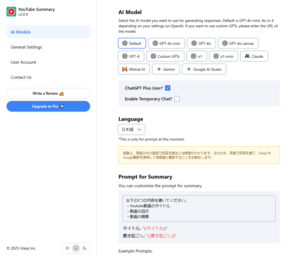Image resolution: width=292 pixels, height=256 pixels.
Task: Switch to dark theme moon icon
Action: (x=84, y=248)
